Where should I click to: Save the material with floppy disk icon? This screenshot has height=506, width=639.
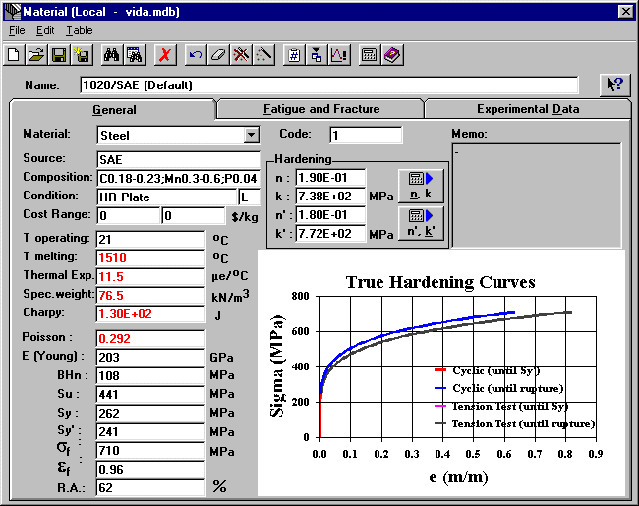[58, 55]
